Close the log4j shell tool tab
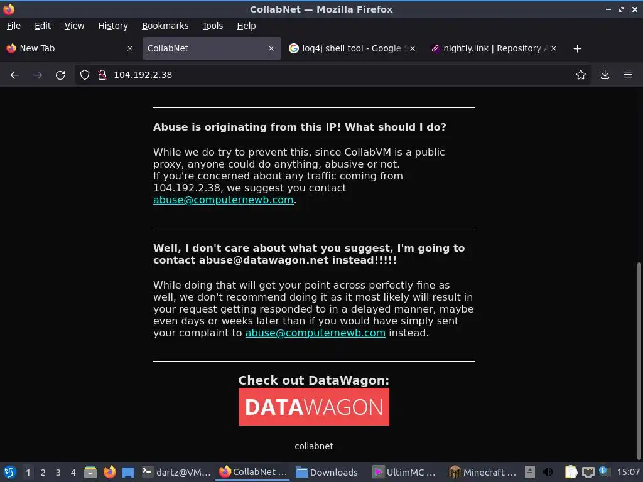The width and height of the screenshot is (643, 482). coord(413,48)
